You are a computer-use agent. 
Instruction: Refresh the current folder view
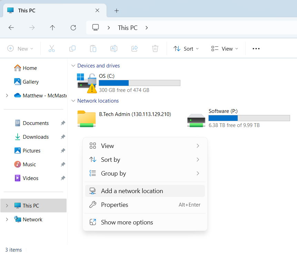[x=73, y=28]
